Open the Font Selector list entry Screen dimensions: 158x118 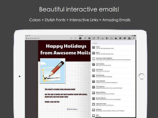point(113,87)
